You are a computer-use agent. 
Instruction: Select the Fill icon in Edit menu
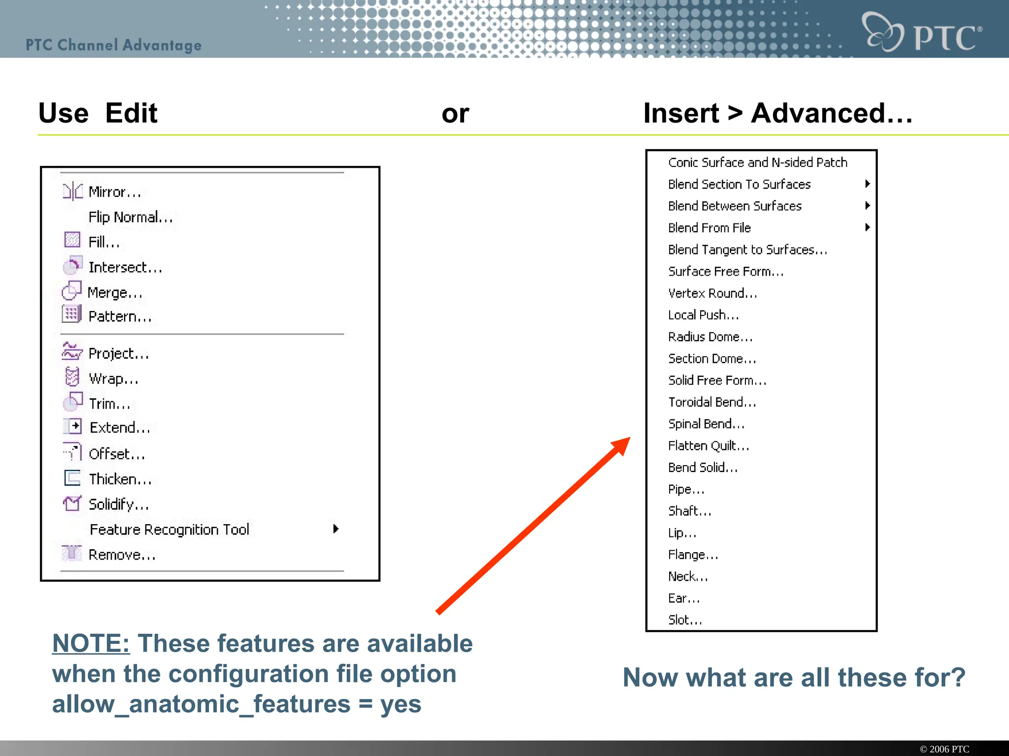point(72,240)
